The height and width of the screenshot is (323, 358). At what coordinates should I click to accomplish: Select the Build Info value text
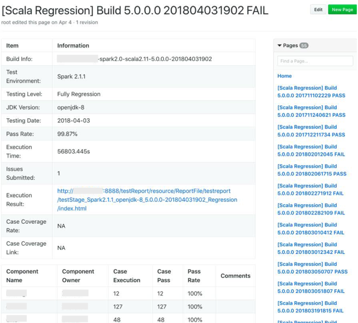pyautogui.click(x=135, y=59)
